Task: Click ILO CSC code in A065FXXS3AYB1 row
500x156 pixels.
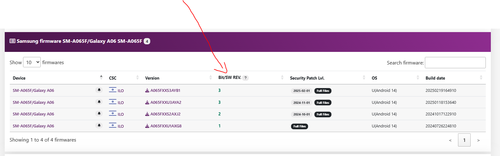Action: [121, 91]
